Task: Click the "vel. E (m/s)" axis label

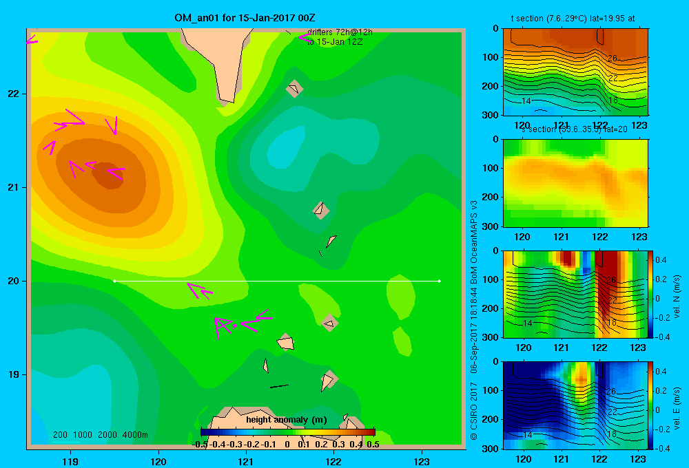Action: coord(677,407)
